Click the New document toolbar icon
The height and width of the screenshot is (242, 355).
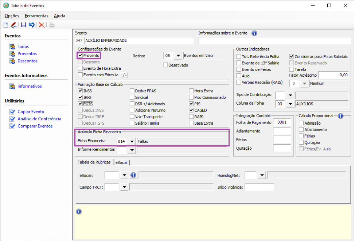(x=6, y=25)
